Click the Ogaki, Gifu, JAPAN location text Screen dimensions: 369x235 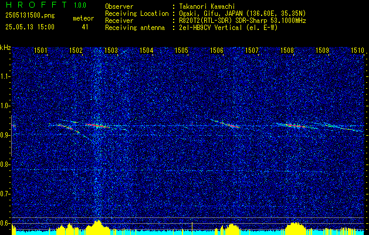242,14
